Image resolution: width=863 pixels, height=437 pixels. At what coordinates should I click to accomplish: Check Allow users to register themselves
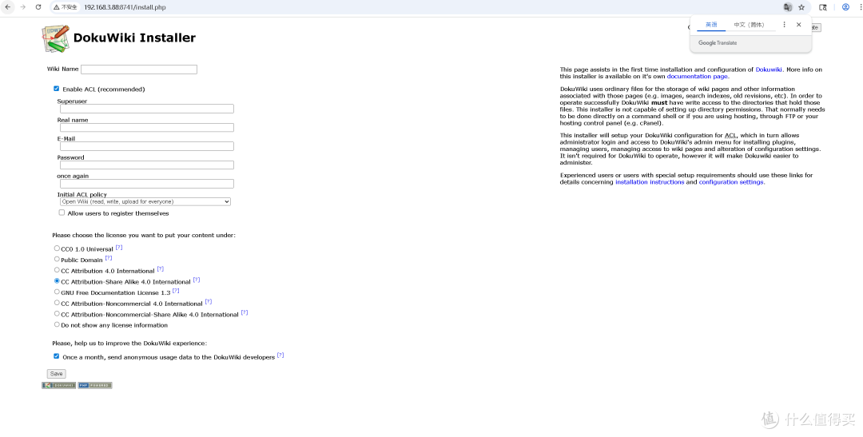pos(62,213)
